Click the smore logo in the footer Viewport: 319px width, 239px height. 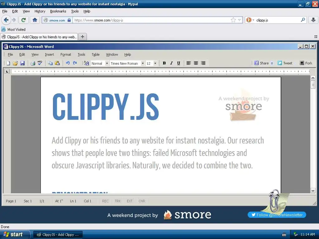coord(187,215)
